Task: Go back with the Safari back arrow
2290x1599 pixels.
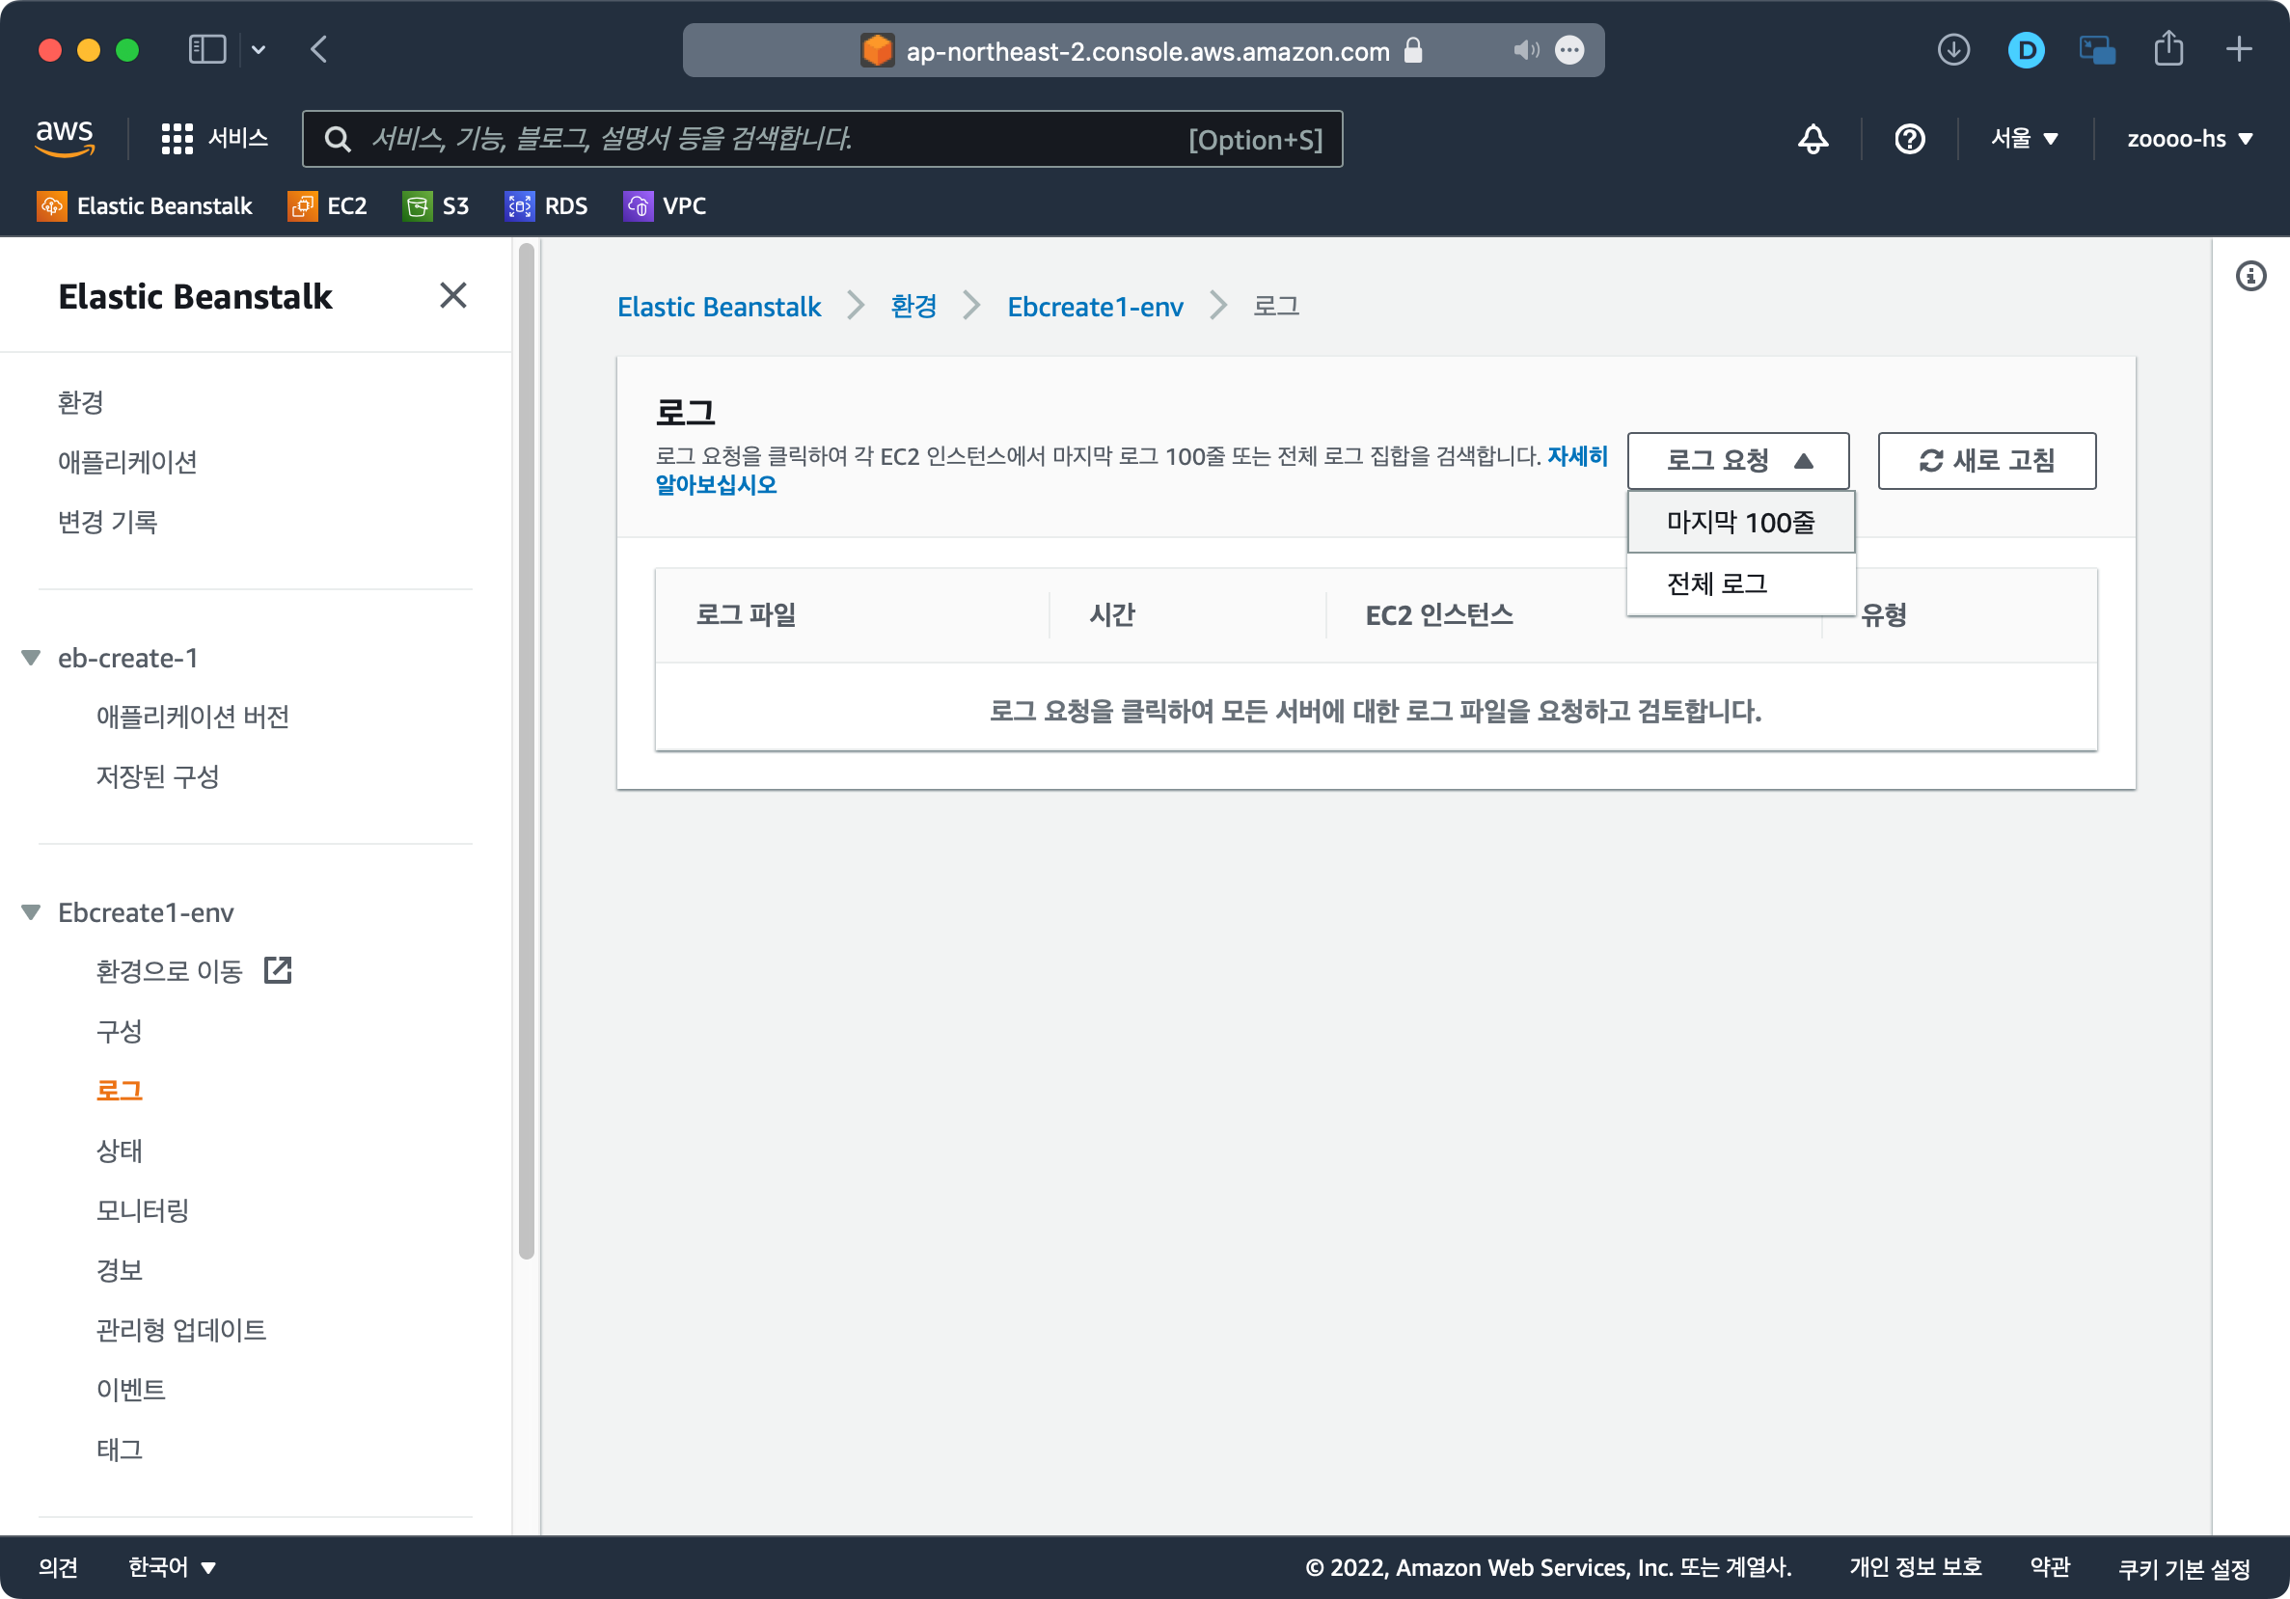Action: coord(319,49)
